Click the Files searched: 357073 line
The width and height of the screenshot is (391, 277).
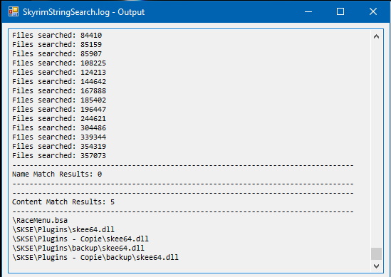(x=59, y=155)
